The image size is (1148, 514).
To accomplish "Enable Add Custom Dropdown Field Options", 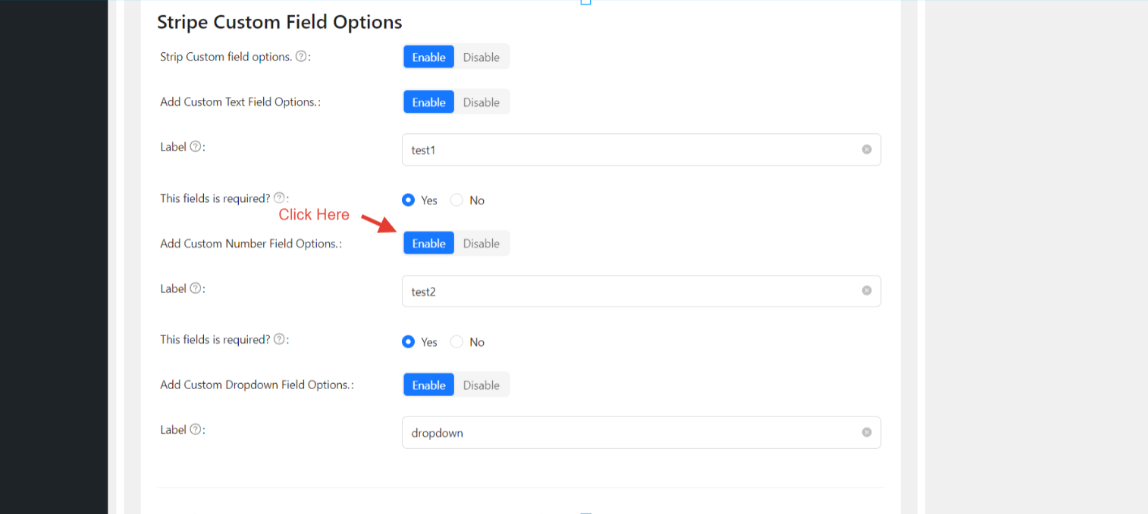I will point(428,385).
